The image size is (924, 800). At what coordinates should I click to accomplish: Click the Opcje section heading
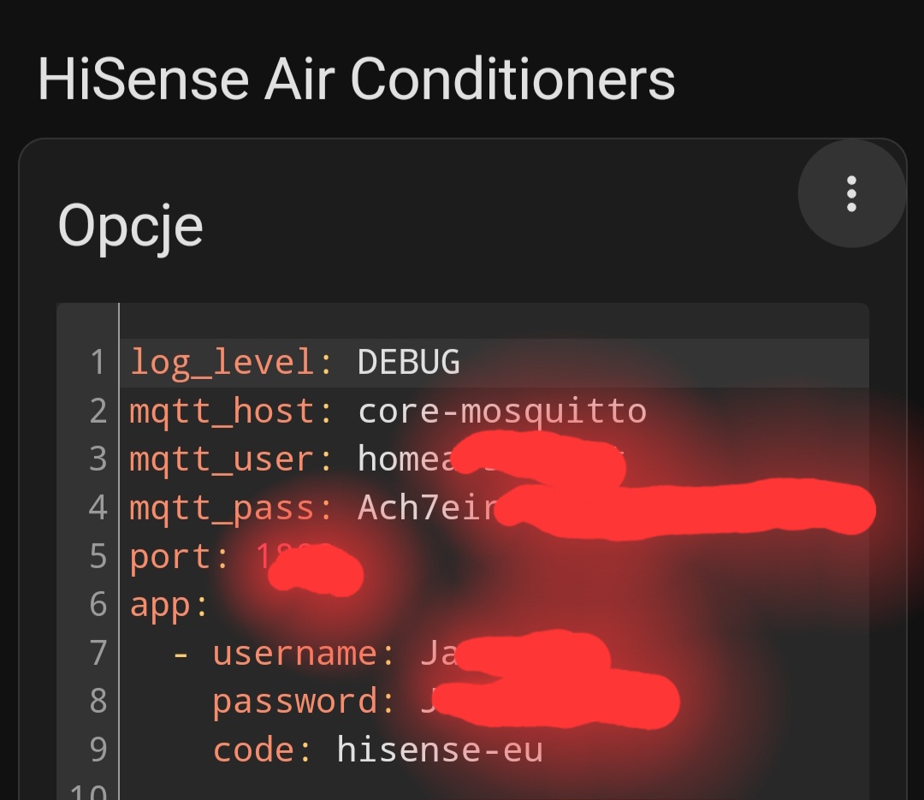[130, 224]
